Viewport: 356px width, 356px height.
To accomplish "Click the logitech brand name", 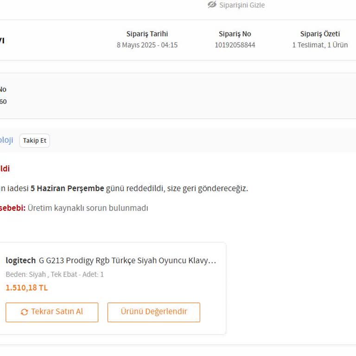I will [x=20, y=261].
